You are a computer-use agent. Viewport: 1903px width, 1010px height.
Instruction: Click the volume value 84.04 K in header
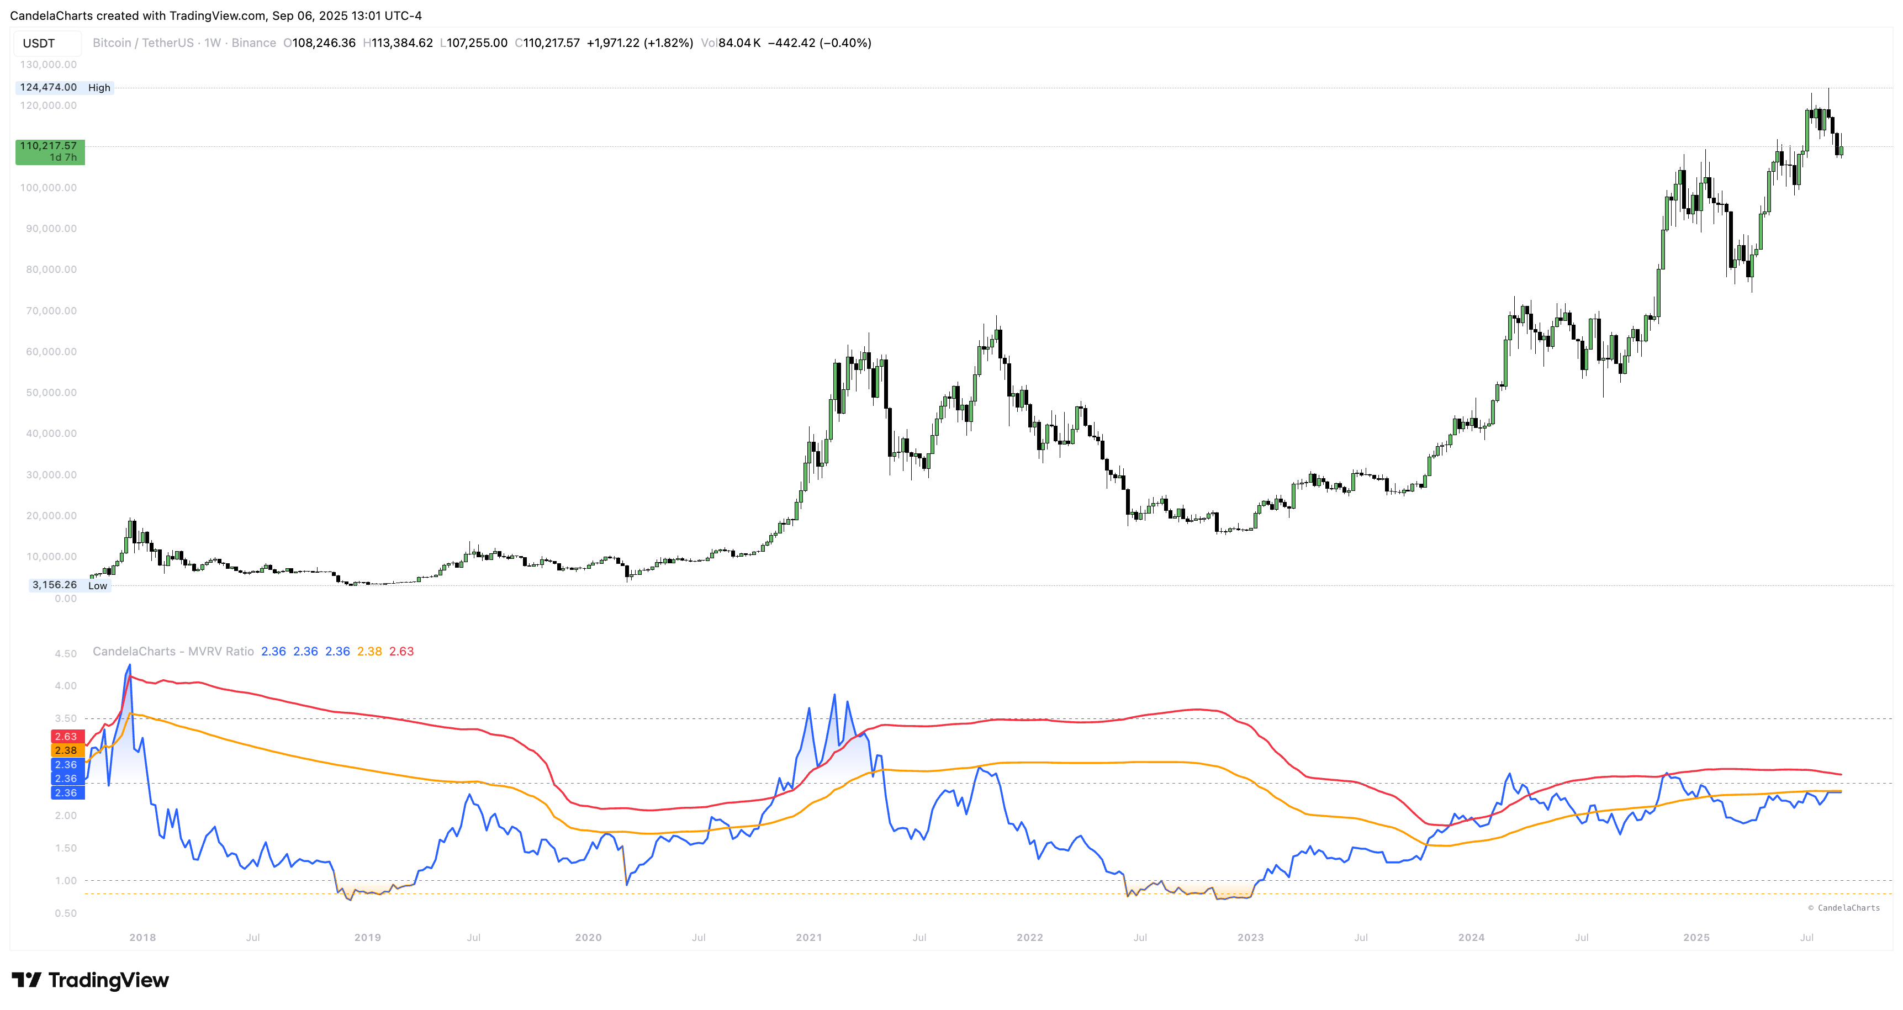[x=739, y=43]
